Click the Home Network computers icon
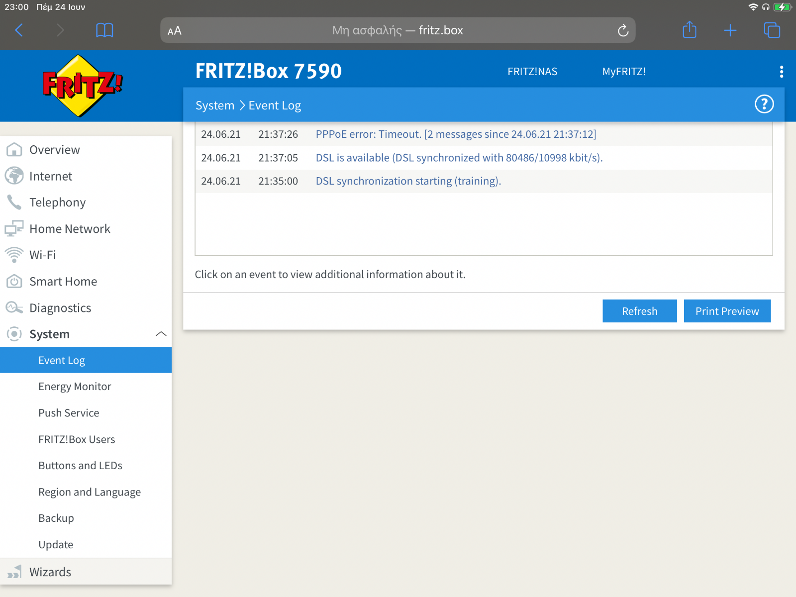Screen dimensions: 796x597 click(14, 228)
